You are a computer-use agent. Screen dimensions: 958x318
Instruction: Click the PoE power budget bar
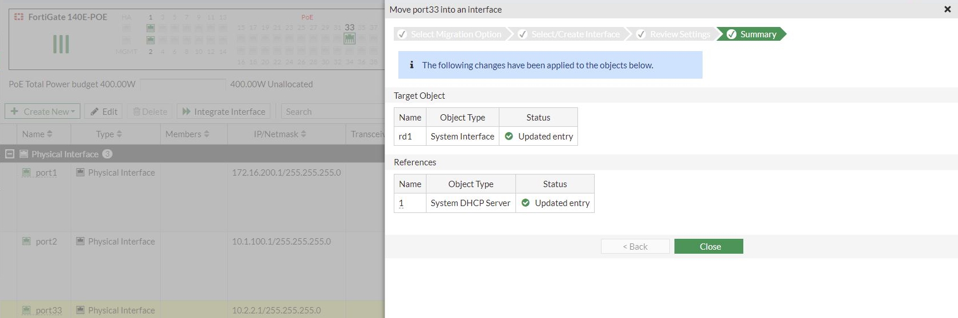pos(183,84)
